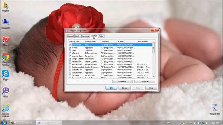The height and width of the screenshot is (125, 223).
Task: Select the BitTorrent Inc. manufacturer cell
Action: (91, 53)
